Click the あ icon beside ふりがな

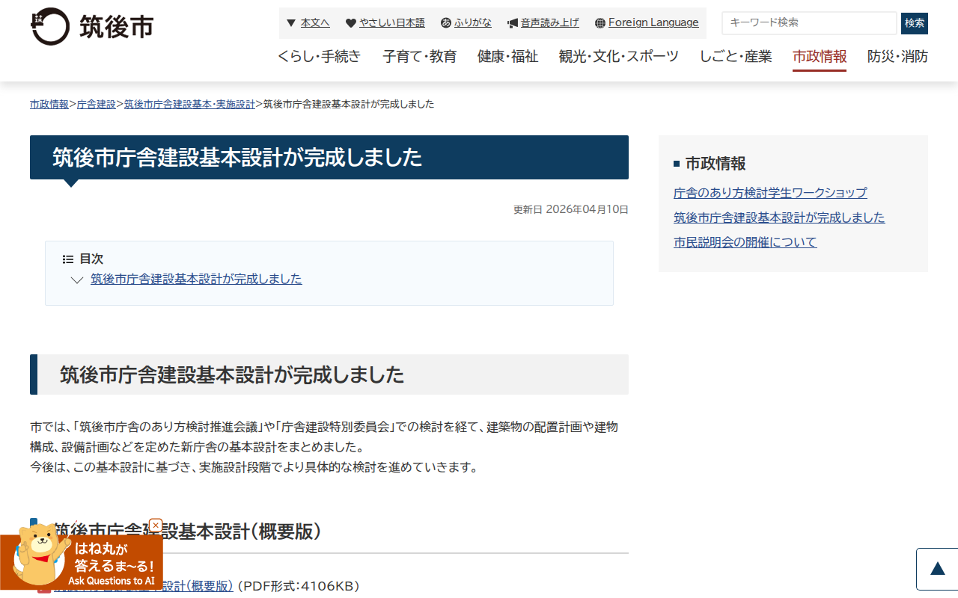pos(446,23)
